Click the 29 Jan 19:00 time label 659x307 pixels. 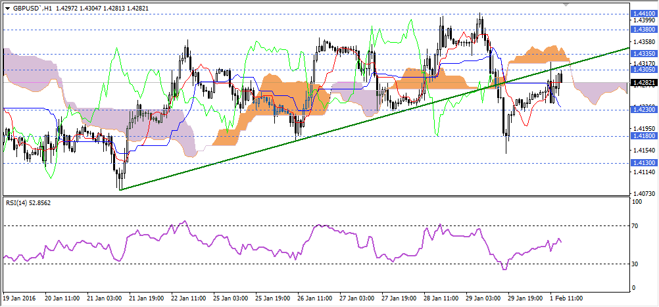click(525, 298)
